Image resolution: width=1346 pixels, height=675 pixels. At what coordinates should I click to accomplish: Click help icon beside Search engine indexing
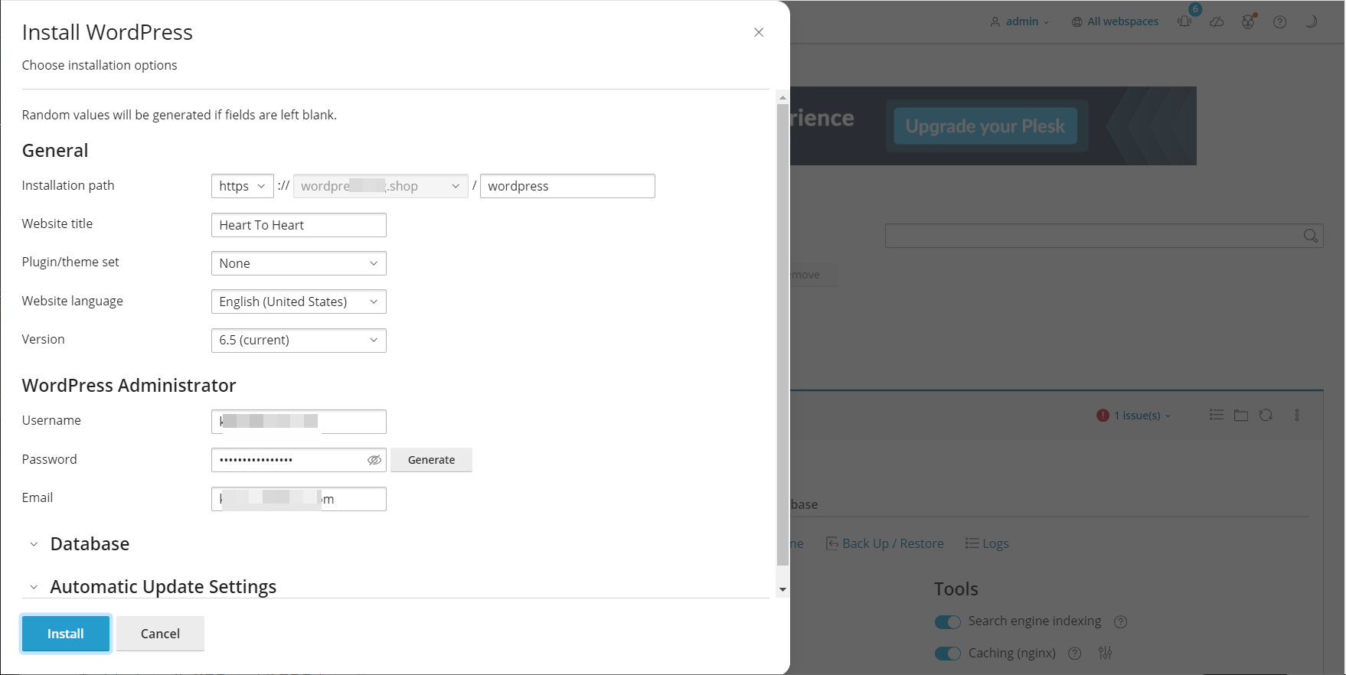coord(1121,621)
